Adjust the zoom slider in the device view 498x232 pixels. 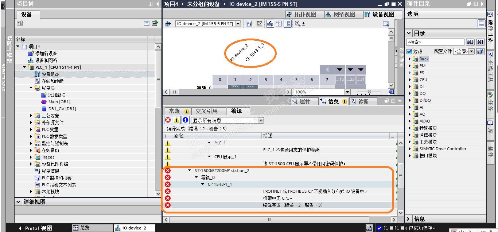(369, 92)
